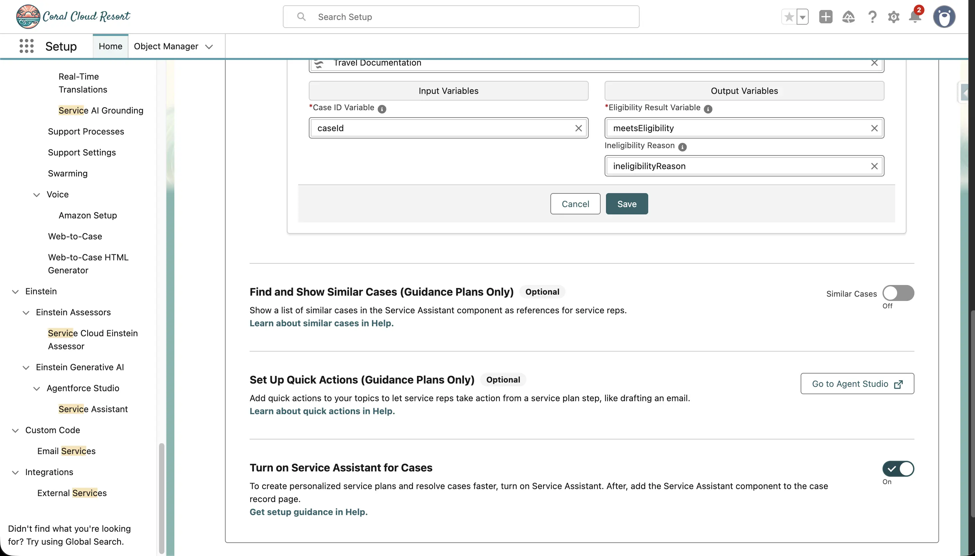Screen dimensions: 975x556
Task: Click the notifications bell icon
Action: tap(915, 17)
